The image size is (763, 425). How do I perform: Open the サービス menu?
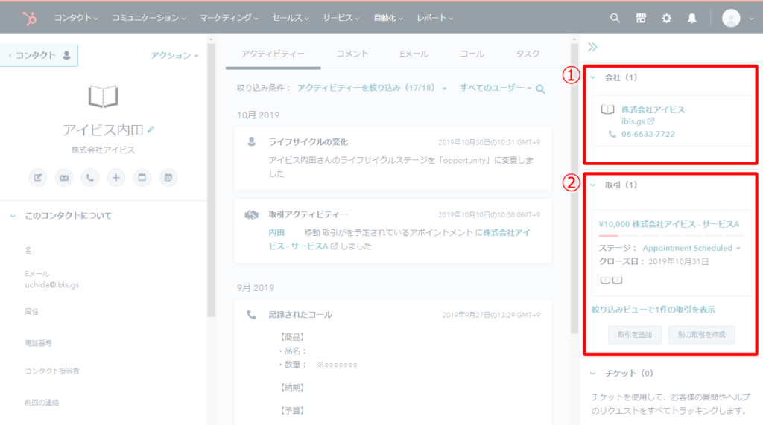(341, 18)
